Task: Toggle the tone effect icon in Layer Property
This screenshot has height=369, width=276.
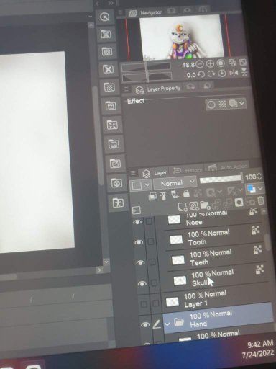Action: pos(223,105)
